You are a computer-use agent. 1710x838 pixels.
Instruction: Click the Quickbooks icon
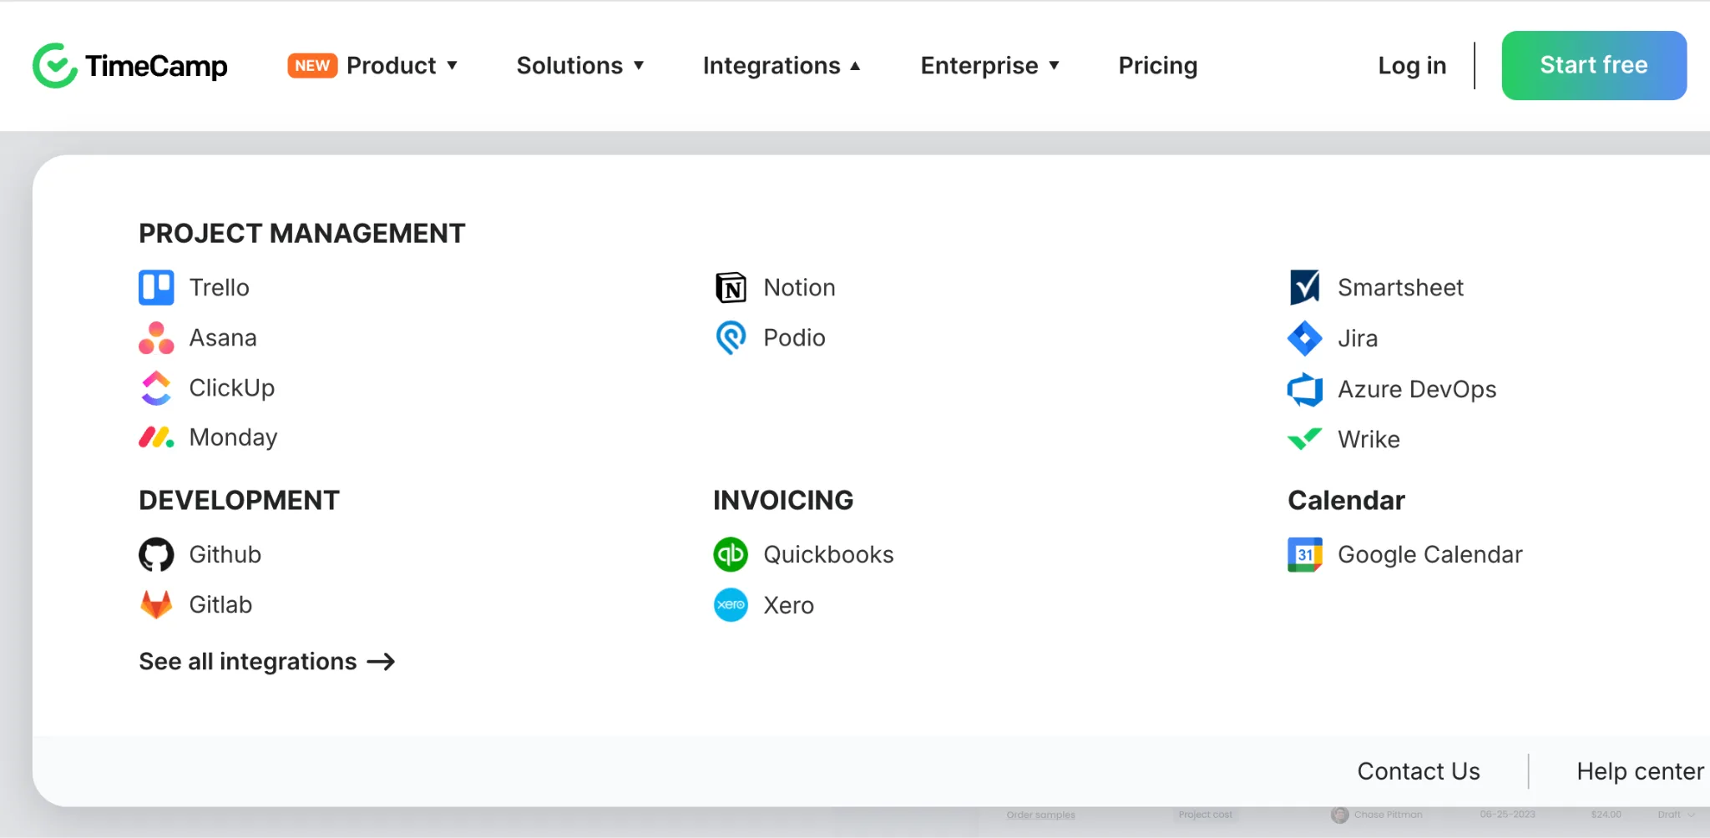(731, 555)
